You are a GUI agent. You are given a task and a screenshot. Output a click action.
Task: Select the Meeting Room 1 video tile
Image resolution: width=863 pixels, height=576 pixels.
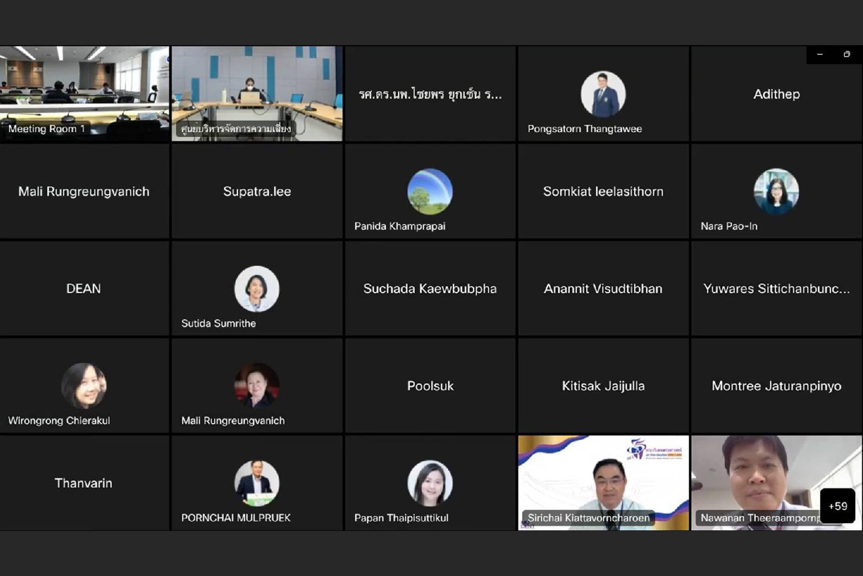(84, 94)
